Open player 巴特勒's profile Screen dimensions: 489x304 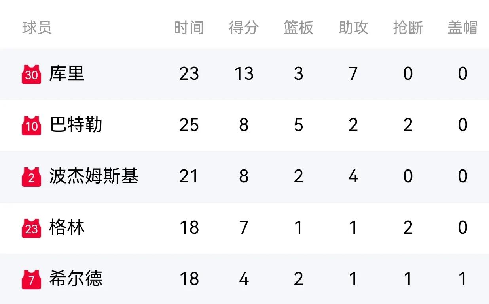click(76, 125)
